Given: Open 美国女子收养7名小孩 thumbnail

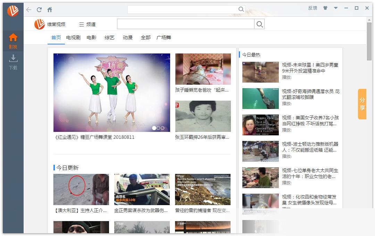Looking at the screenshot, I should pos(260,125).
